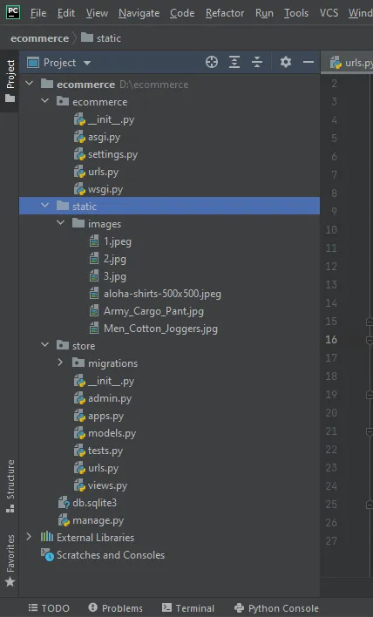Open the Python Console tool window
Image resolution: width=373 pixels, height=617 pixels.
click(276, 608)
